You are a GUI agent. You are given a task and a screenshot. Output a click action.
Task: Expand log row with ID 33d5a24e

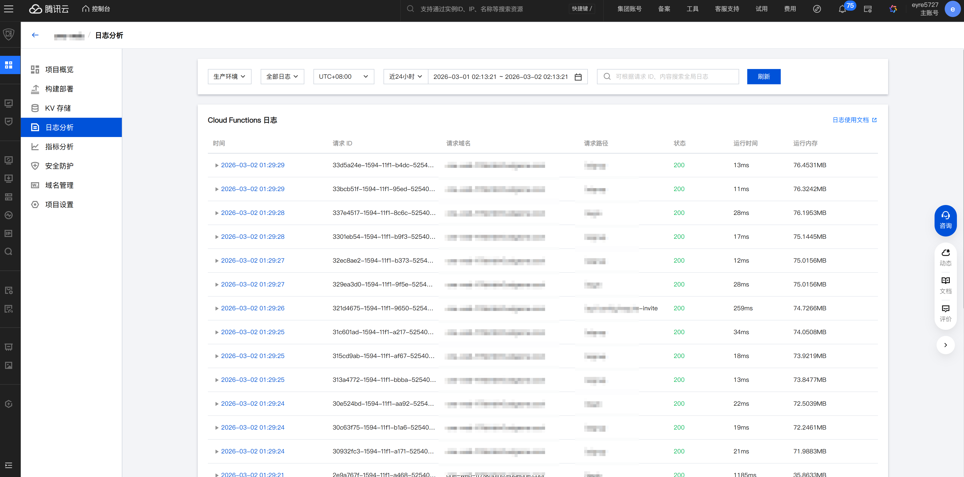point(217,165)
